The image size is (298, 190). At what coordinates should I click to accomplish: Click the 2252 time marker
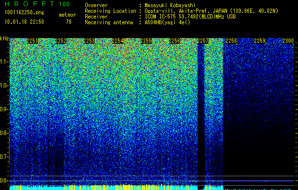(61, 41)
